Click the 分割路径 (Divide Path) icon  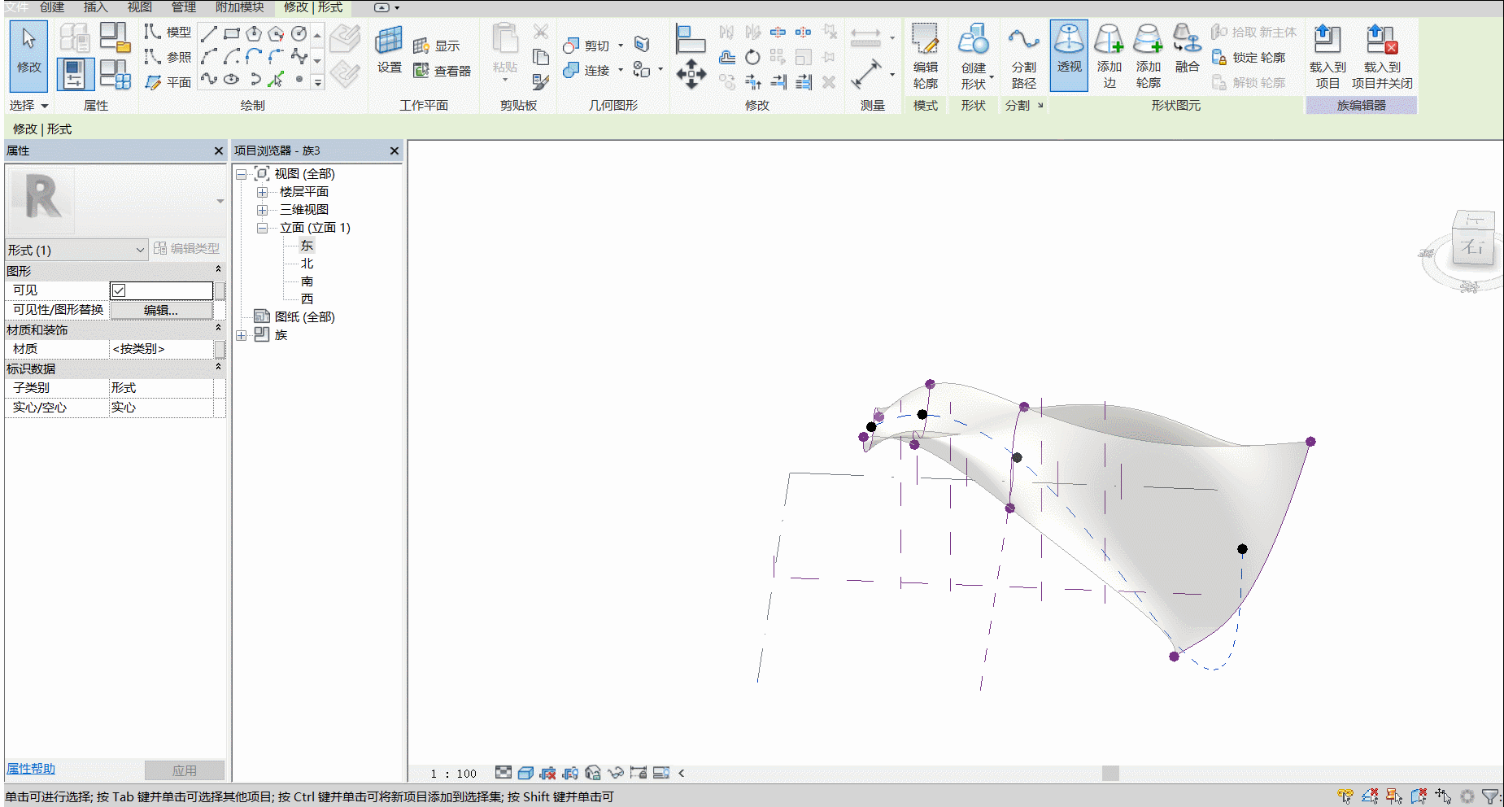point(1023,55)
